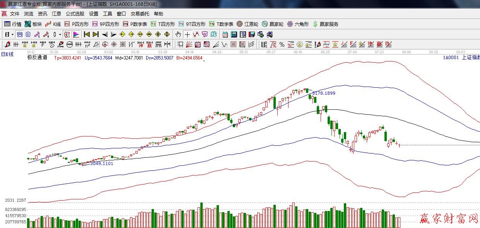Jump to first bar with skip-back arrow

(87, 34)
